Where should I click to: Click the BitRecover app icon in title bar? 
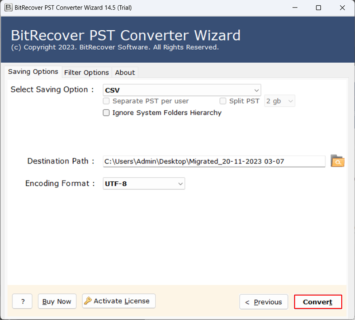pyautogui.click(x=8, y=8)
